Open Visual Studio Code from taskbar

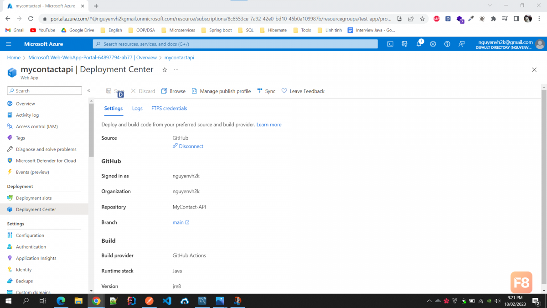[x=167, y=301]
